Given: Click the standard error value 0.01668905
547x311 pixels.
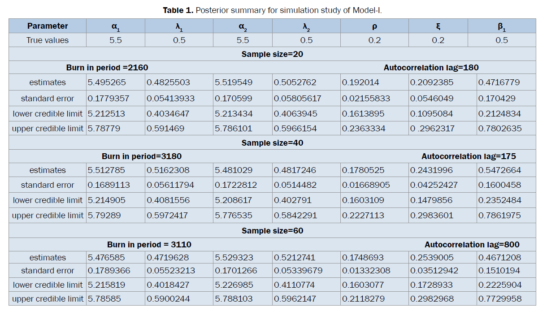Looking at the screenshot, I should click(366, 185).
